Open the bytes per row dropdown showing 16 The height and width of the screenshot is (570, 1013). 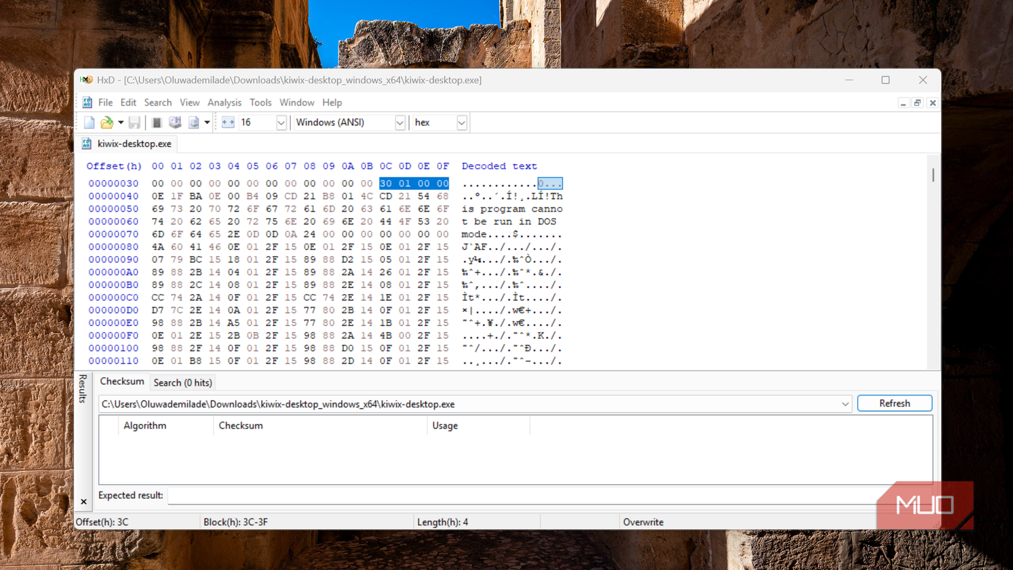pyautogui.click(x=281, y=123)
